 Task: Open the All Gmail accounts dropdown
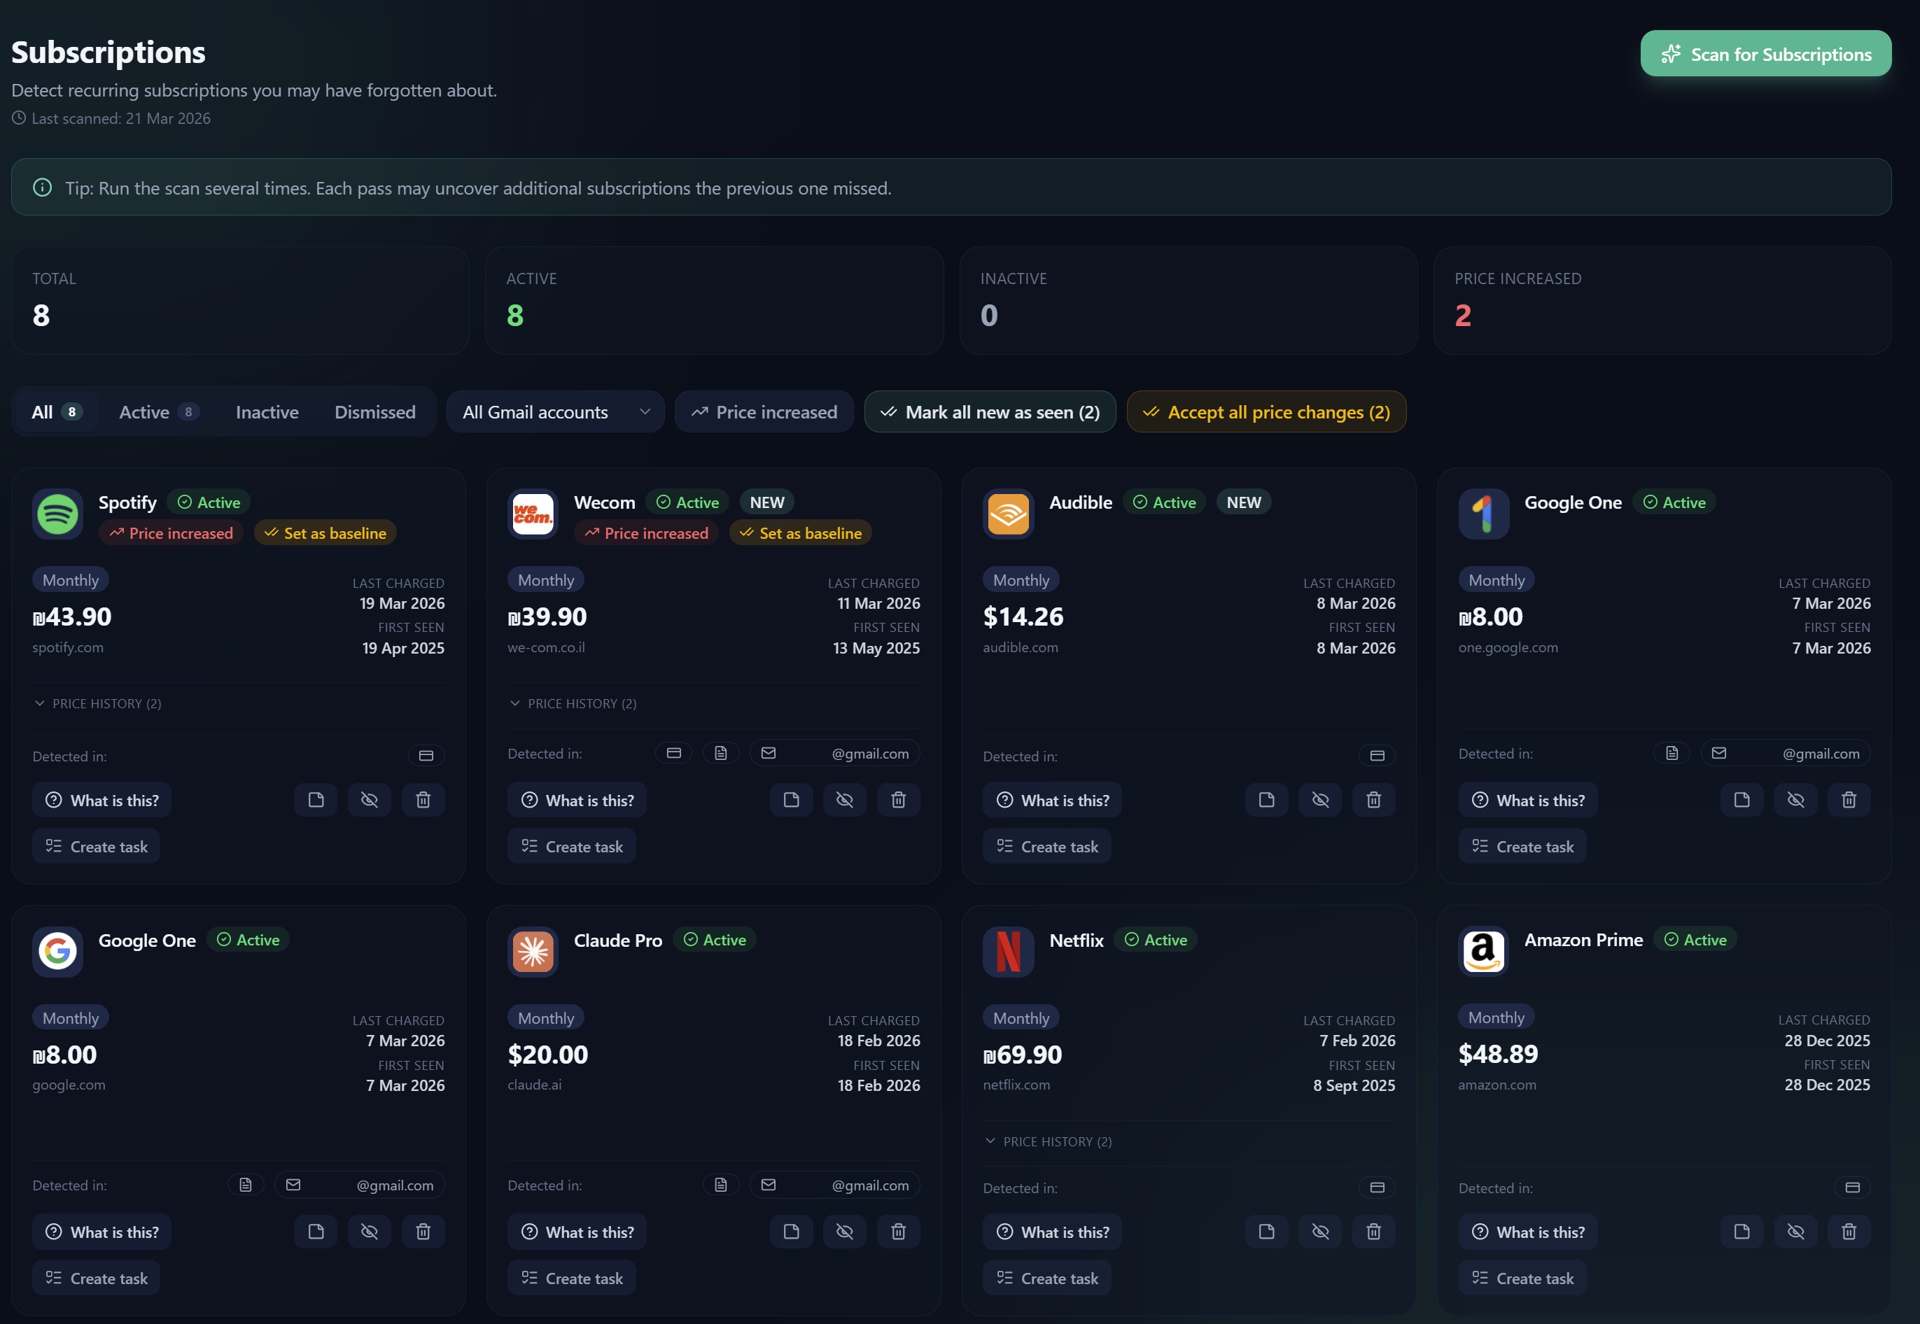click(x=556, y=412)
